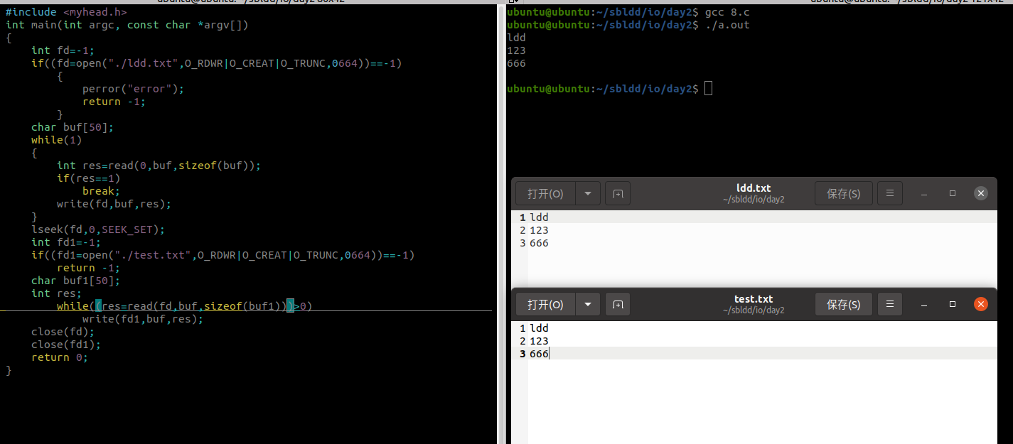Click the 'close(fd);' line
This screenshot has width=1013, height=444.
coord(63,332)
